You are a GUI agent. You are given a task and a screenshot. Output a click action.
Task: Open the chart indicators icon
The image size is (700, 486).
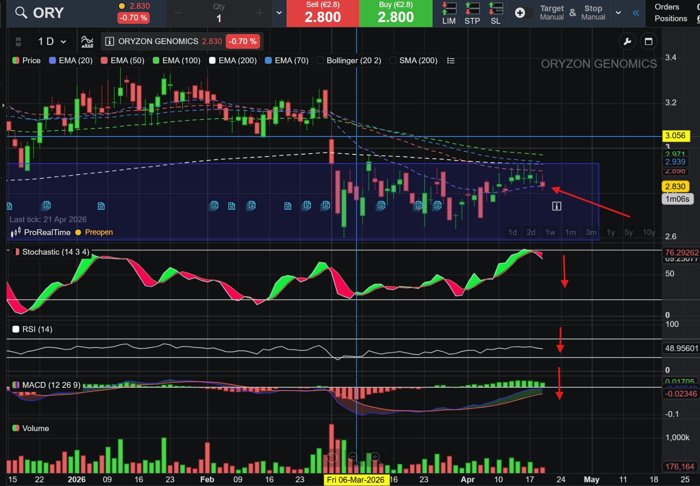click(87, 42)
